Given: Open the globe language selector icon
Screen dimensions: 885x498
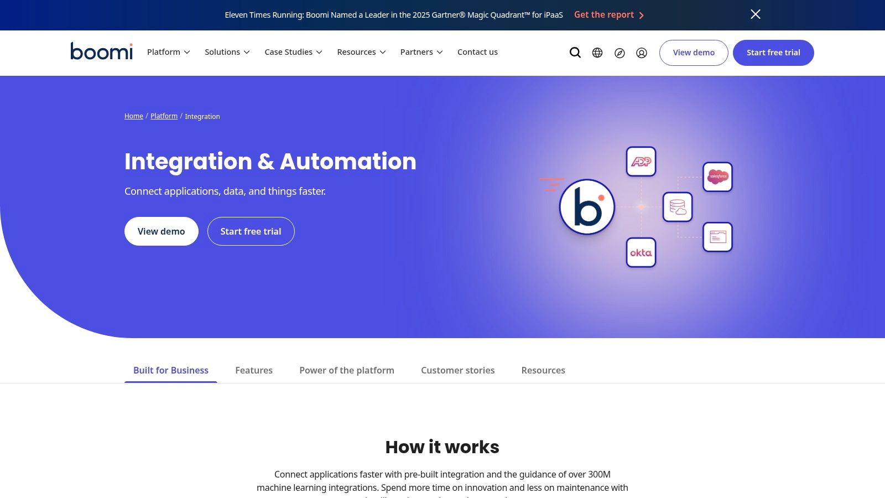Looking at the screenshot, I should 597,53.
